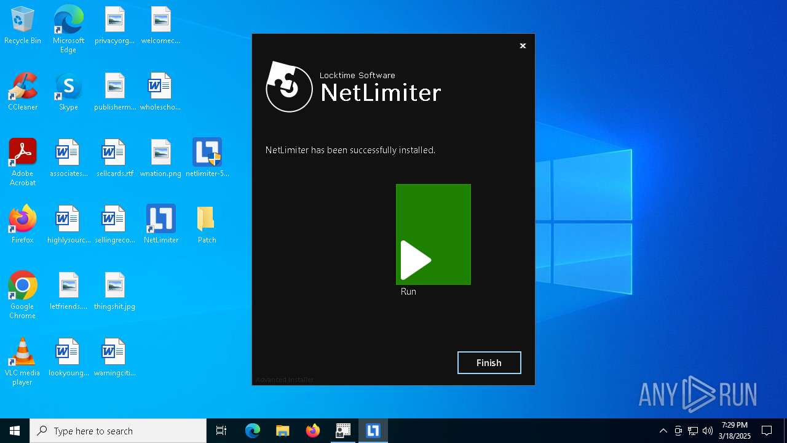Open the volume control tray icon
This screenshot has height=443, width=787.
pos(708,431)
